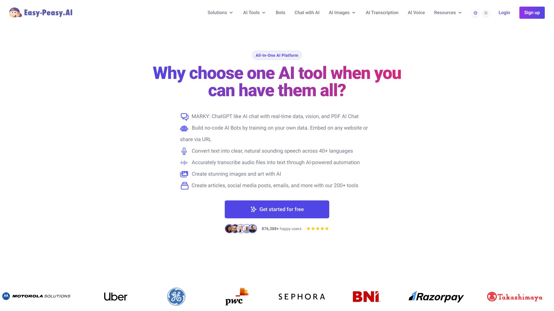Click the microphone text-to-speech icon
Viewport: 554px width, 311px height.
click(x=184, y=151)
